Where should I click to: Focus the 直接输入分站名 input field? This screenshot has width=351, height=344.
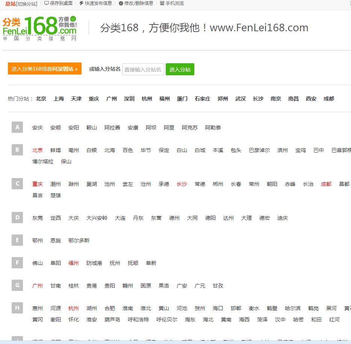pos(143,69)
